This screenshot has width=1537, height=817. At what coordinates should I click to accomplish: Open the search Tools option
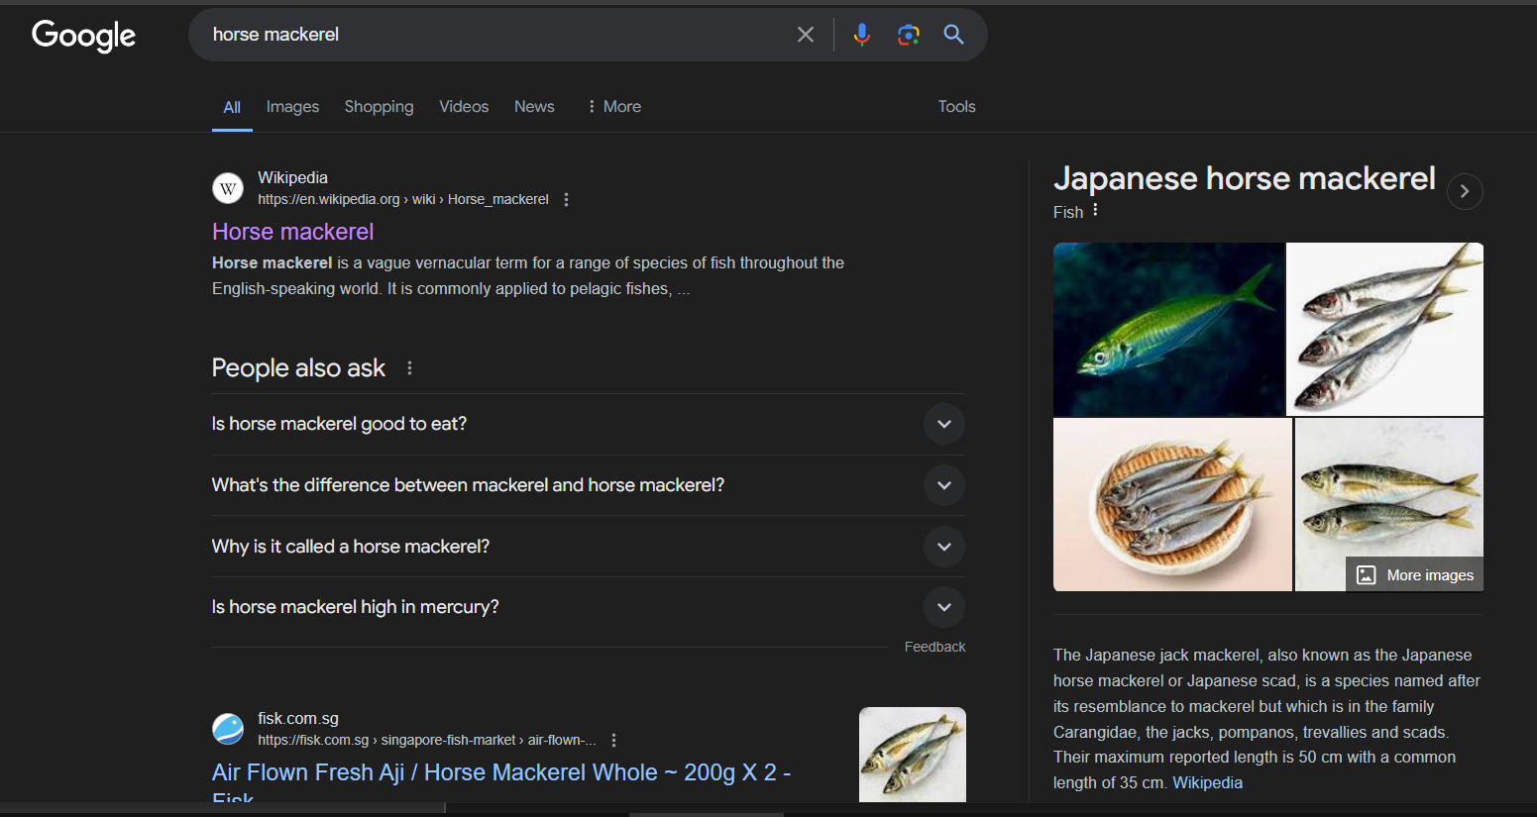(x=956, y=106)
